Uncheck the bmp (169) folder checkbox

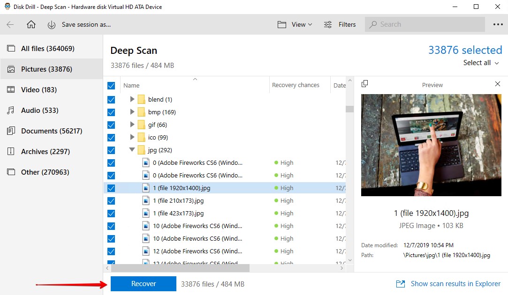point(111,112)
